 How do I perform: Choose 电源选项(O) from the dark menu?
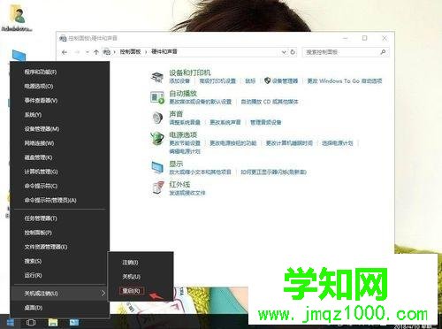39,86
